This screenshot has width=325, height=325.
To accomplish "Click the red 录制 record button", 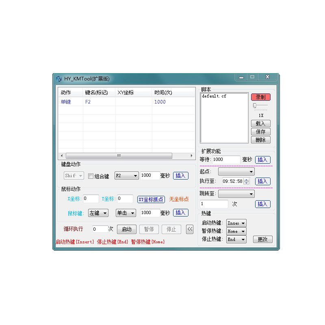I will (261, 97).
